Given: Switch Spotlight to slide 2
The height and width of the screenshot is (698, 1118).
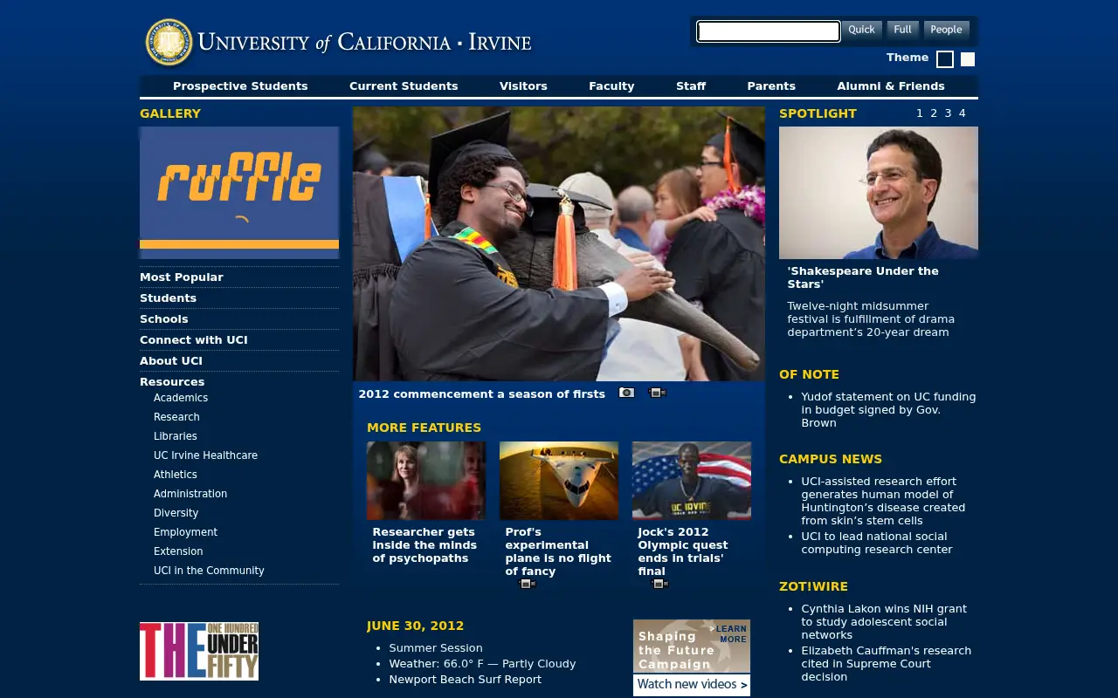Looking at the screenshot, I should point(934,113).
